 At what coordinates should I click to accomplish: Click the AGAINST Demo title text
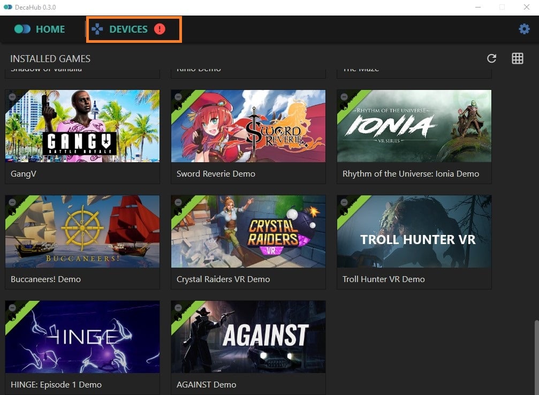206,385
